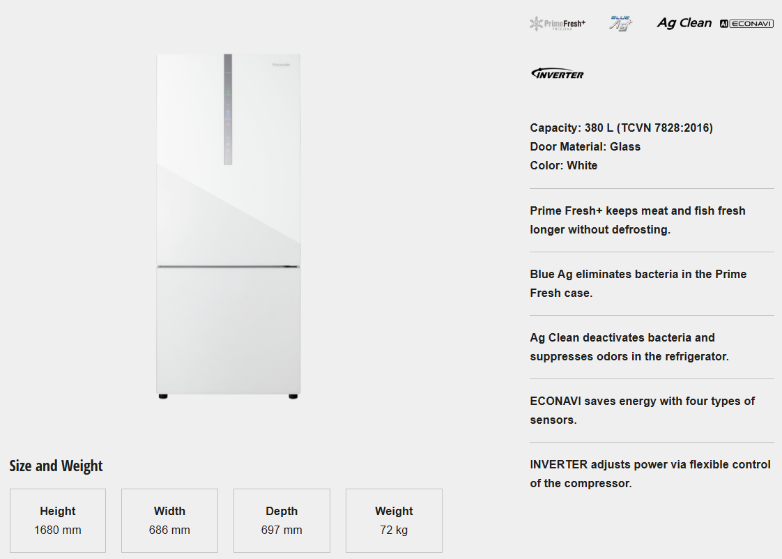Select the Ag Clean feature logo

(684, 23)
